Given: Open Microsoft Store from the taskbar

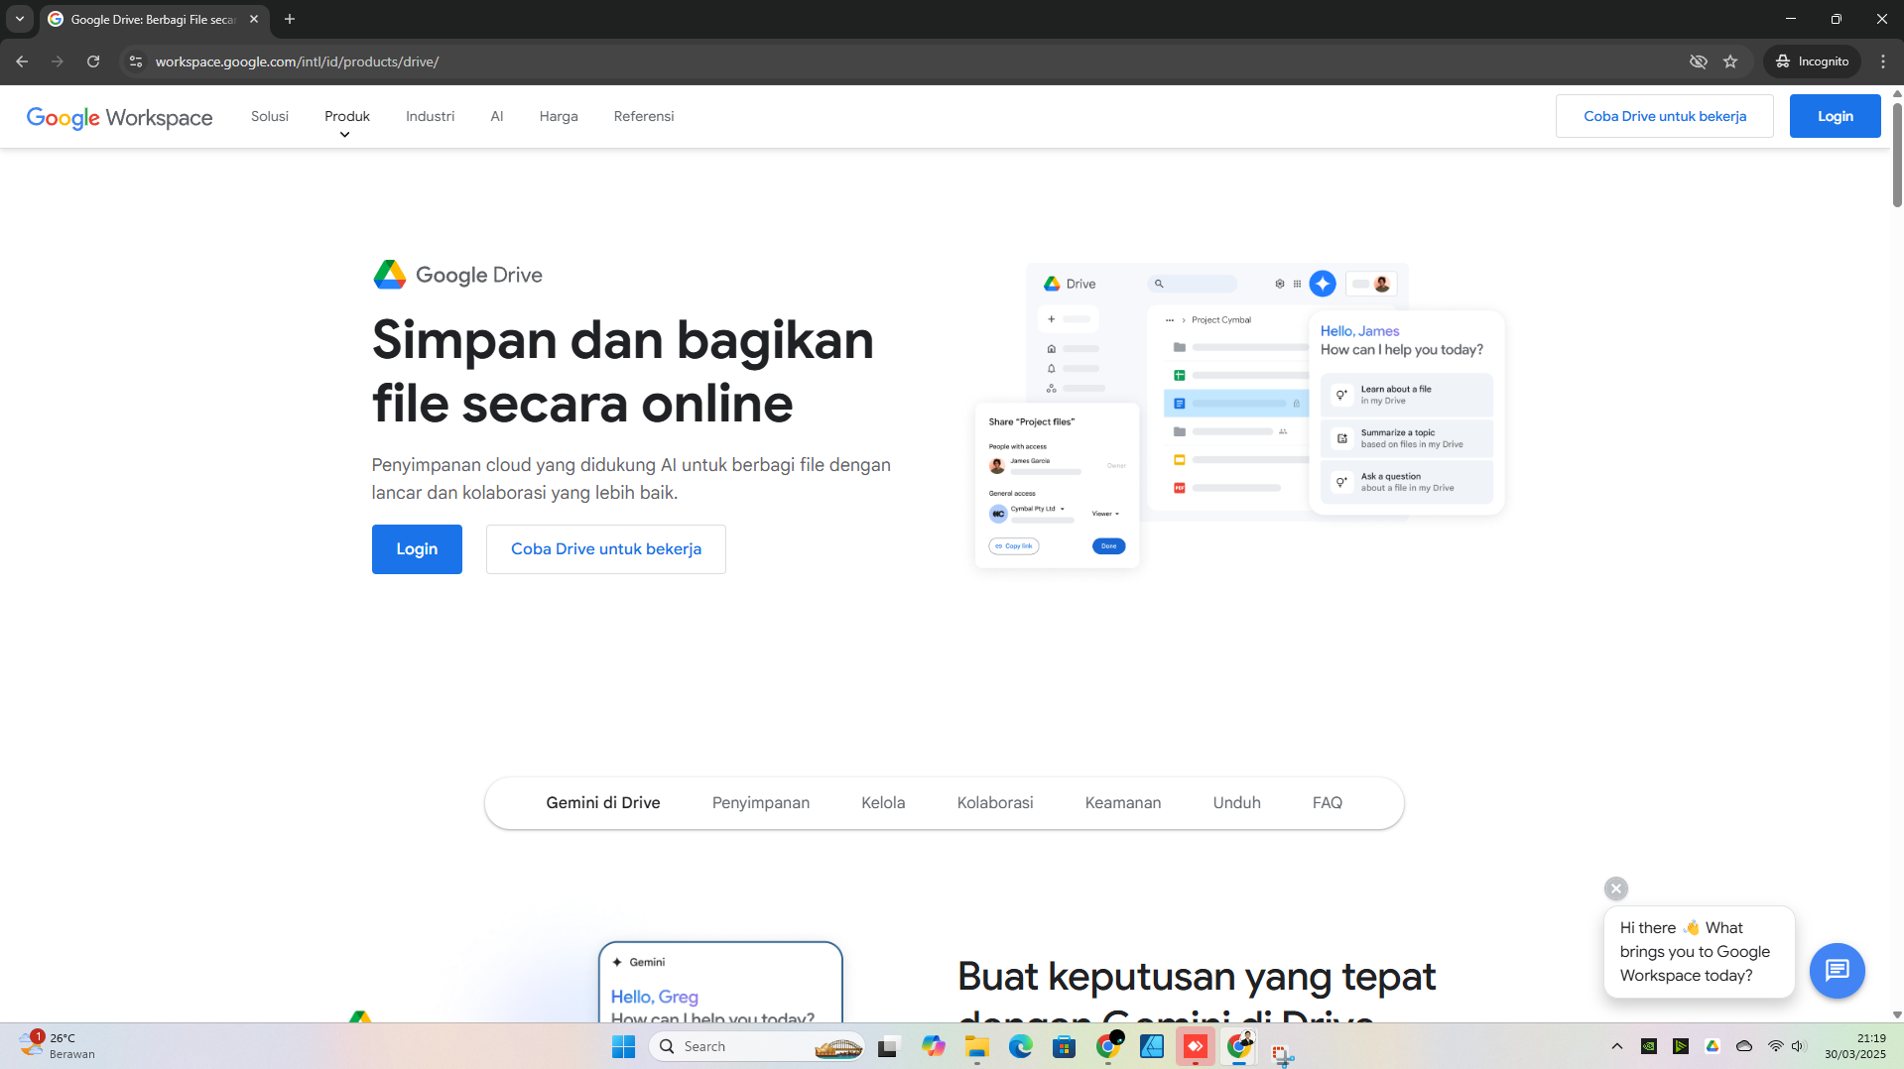Looking at the screenshot, I should pyautogui.click(x=1065, y=1046).
